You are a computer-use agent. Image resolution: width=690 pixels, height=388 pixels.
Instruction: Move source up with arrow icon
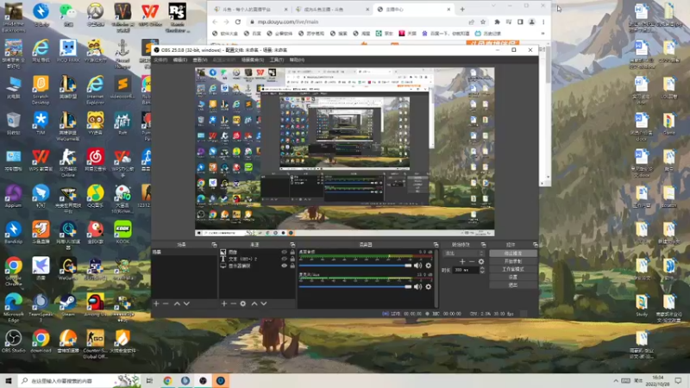(x=254, y=304)
